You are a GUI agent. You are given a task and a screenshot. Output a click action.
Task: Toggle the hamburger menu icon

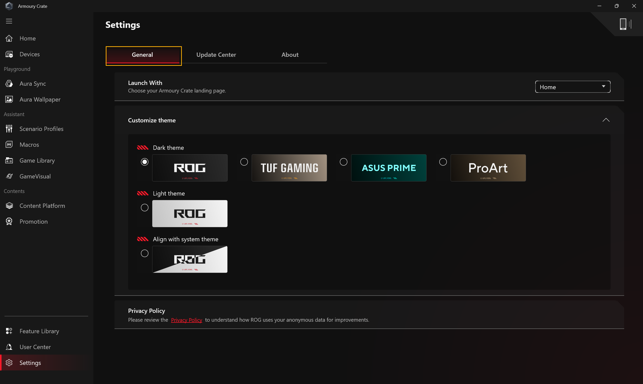coord(9,21)
